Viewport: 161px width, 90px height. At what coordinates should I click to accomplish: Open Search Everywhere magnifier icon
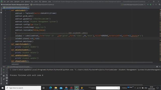pos(159,4)
